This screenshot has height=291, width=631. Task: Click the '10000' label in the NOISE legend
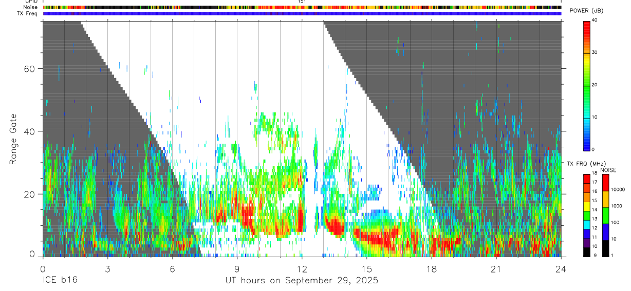pos(618,190)
